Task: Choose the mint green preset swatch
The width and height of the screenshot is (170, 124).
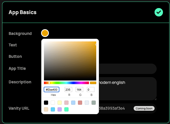Action: coord(66,109)
